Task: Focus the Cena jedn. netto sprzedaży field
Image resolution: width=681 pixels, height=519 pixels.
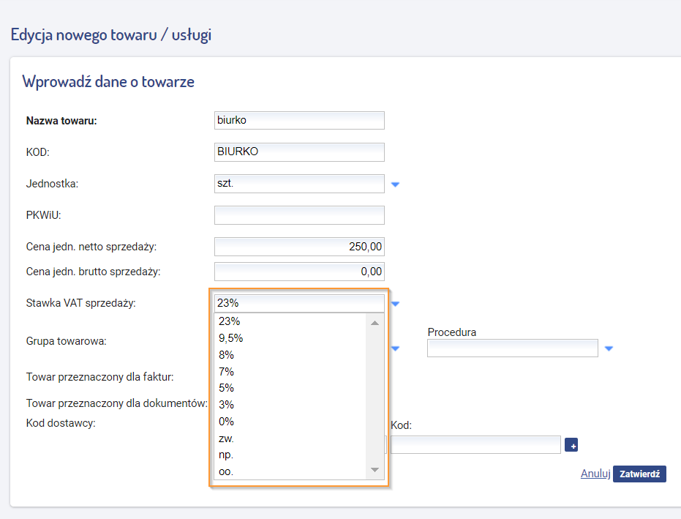Action: (299, 247)
